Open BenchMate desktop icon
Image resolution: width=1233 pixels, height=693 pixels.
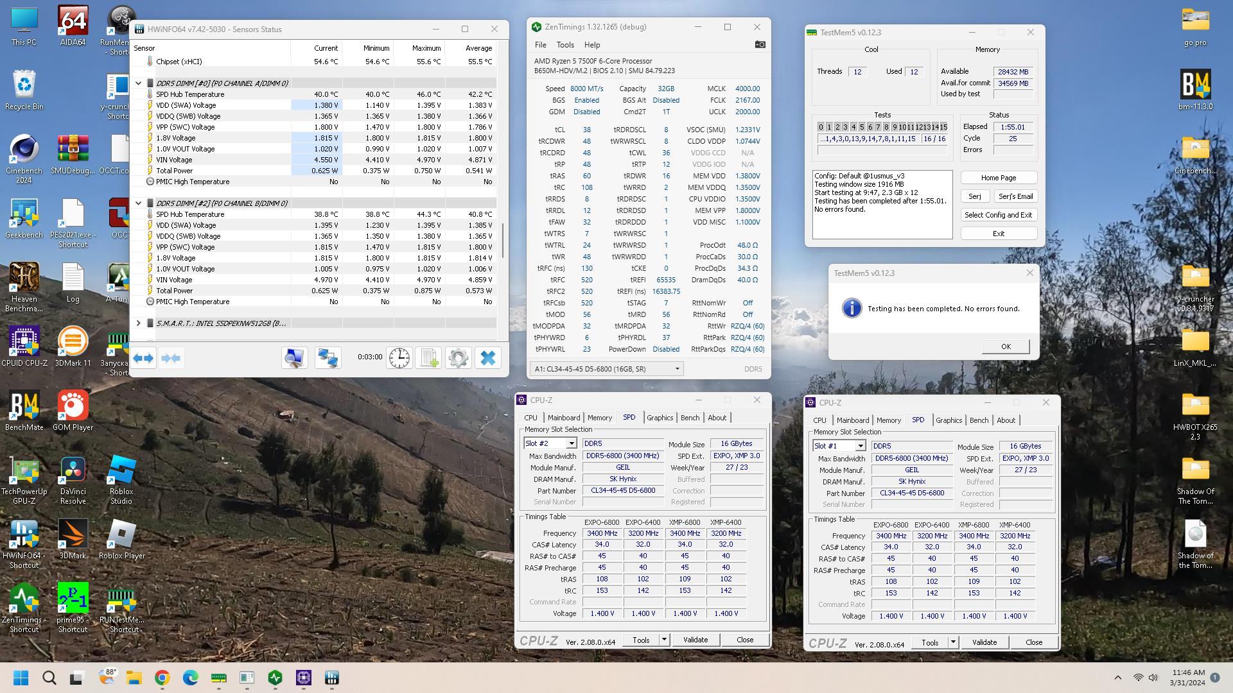coord(24,411)
